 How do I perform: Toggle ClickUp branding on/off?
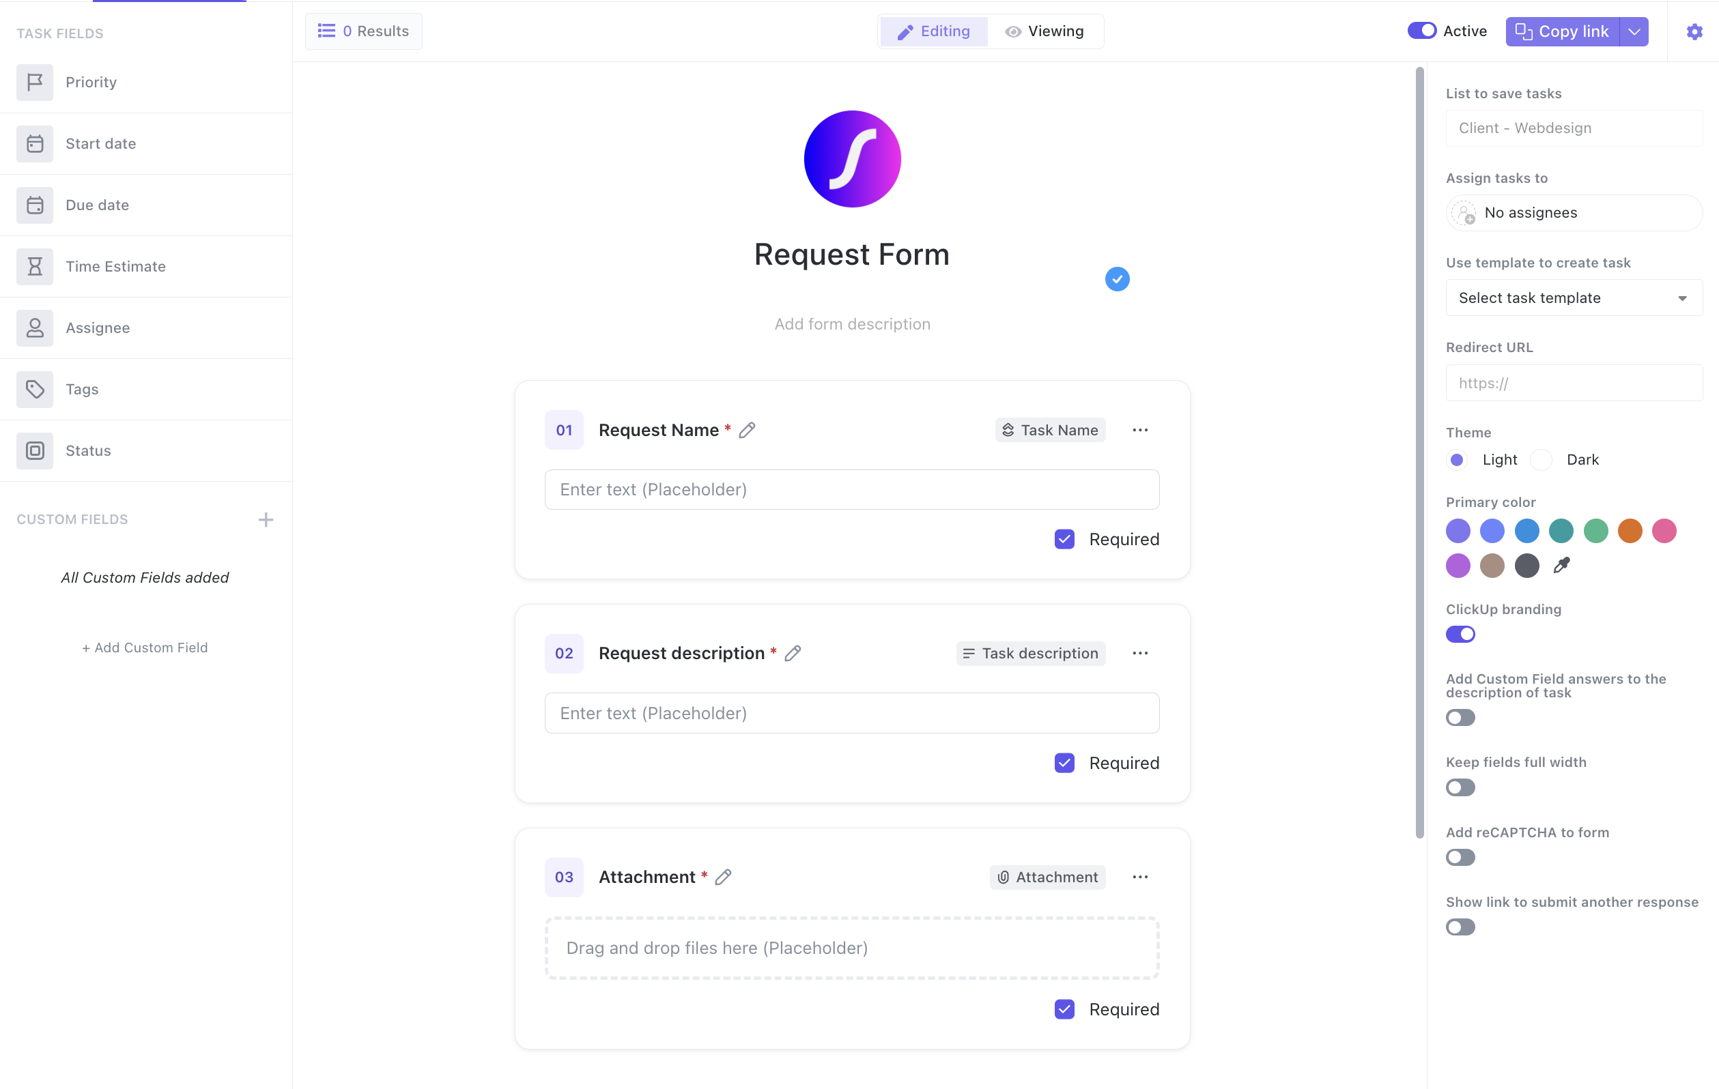click(1460, 633)
